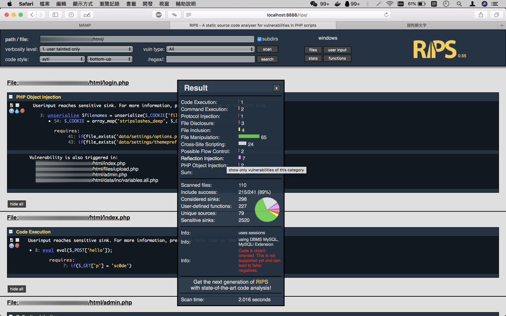Close the Result popup window
Image resolution: width=506 pixels, height=316 pixels.
pos(276,88)
